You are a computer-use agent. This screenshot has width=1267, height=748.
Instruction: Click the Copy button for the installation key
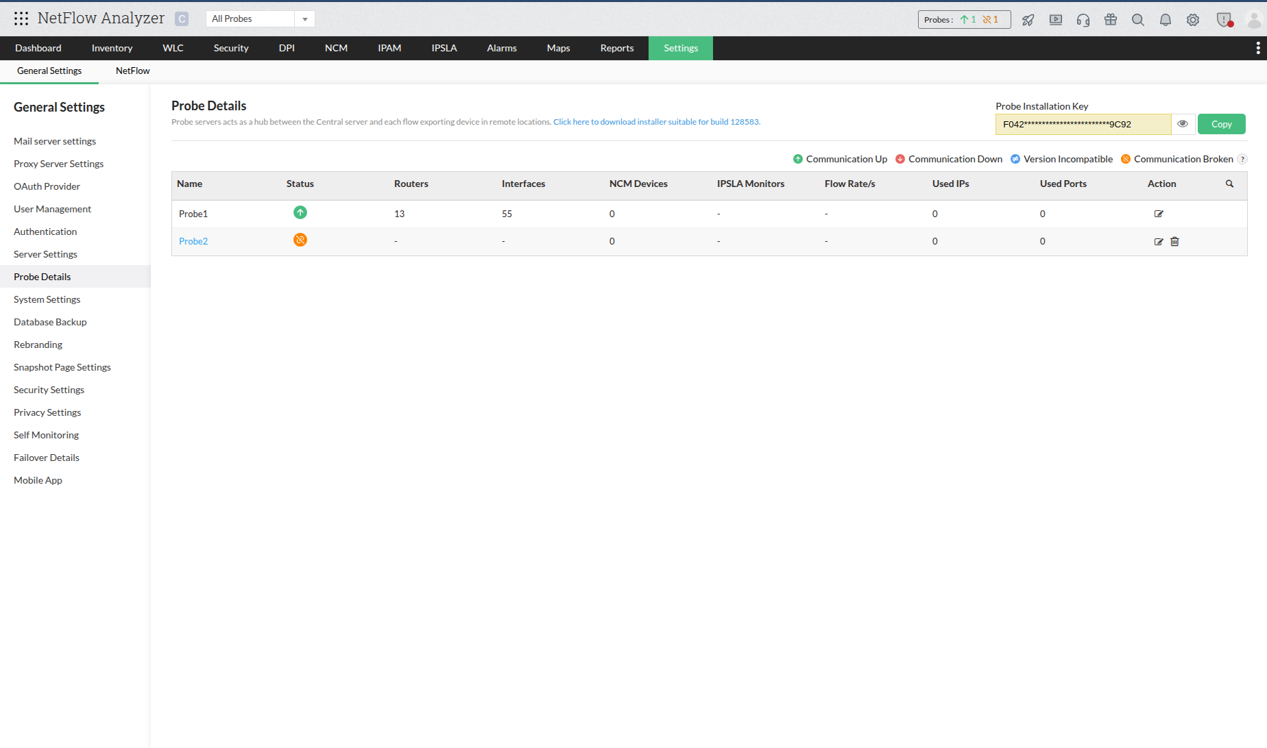[1222, 123]
